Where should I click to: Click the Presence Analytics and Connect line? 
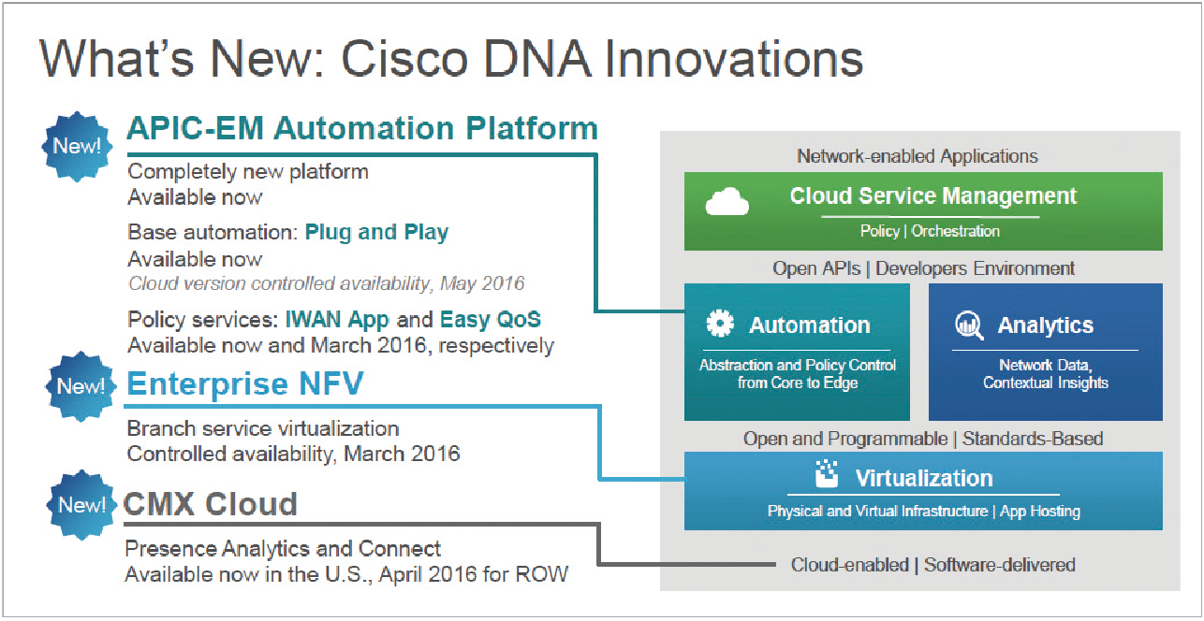tap(283, 549)
